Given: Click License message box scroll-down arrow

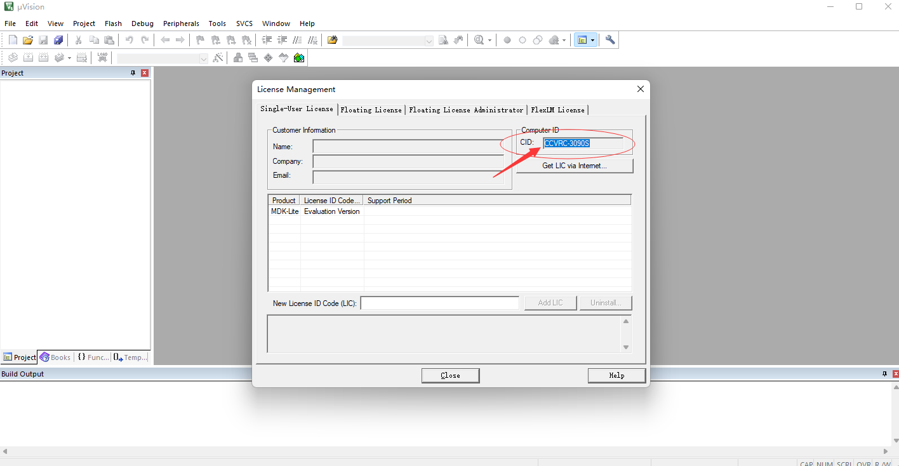Looking at the screenshot, I should pos(626,347).
